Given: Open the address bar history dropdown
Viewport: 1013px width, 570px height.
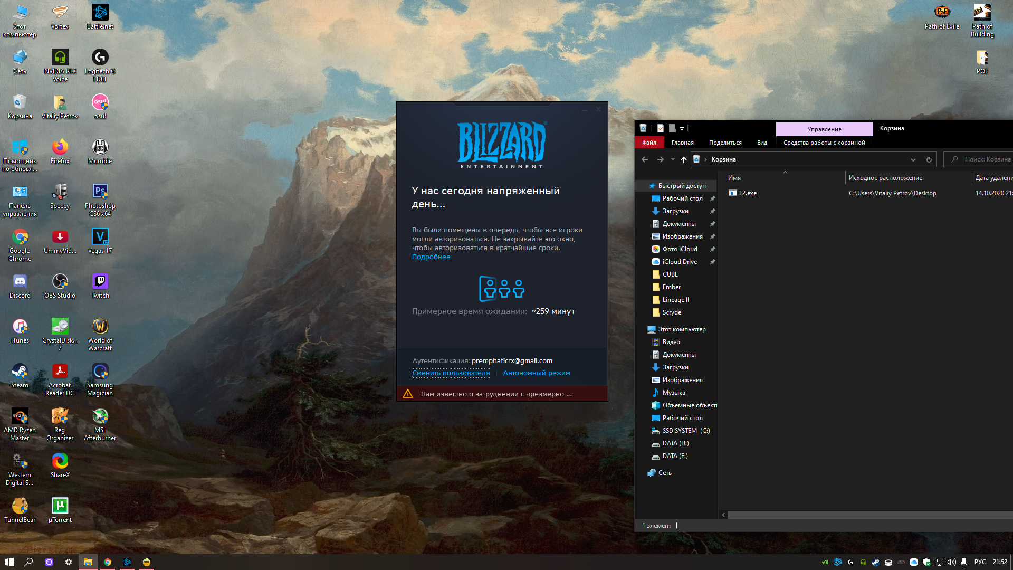Looking at the screenshot, I should pyautogui.click(x=913, y=159).
